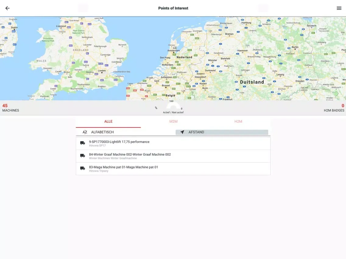Open 83-Maga Machine pat 01 entry
This screenshot has width=346, height=259.
click(173, 169)
